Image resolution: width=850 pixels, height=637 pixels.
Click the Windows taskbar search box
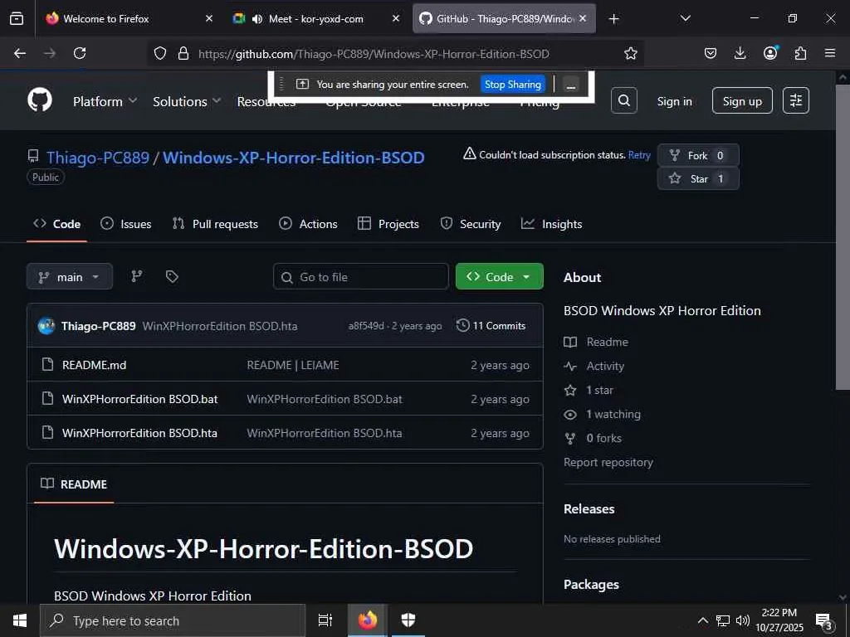pyautogui.click(x=173, y=620)
